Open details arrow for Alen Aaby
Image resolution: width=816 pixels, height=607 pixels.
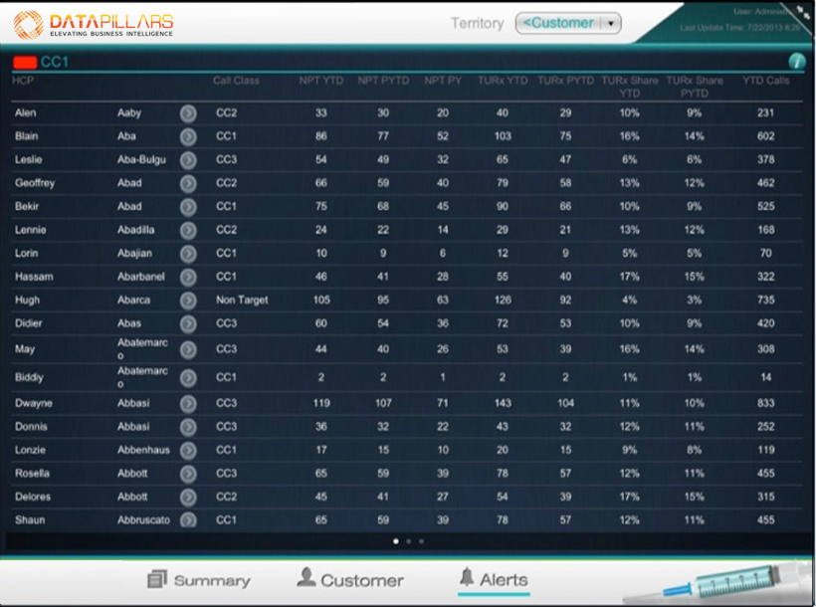click(188, 113)
